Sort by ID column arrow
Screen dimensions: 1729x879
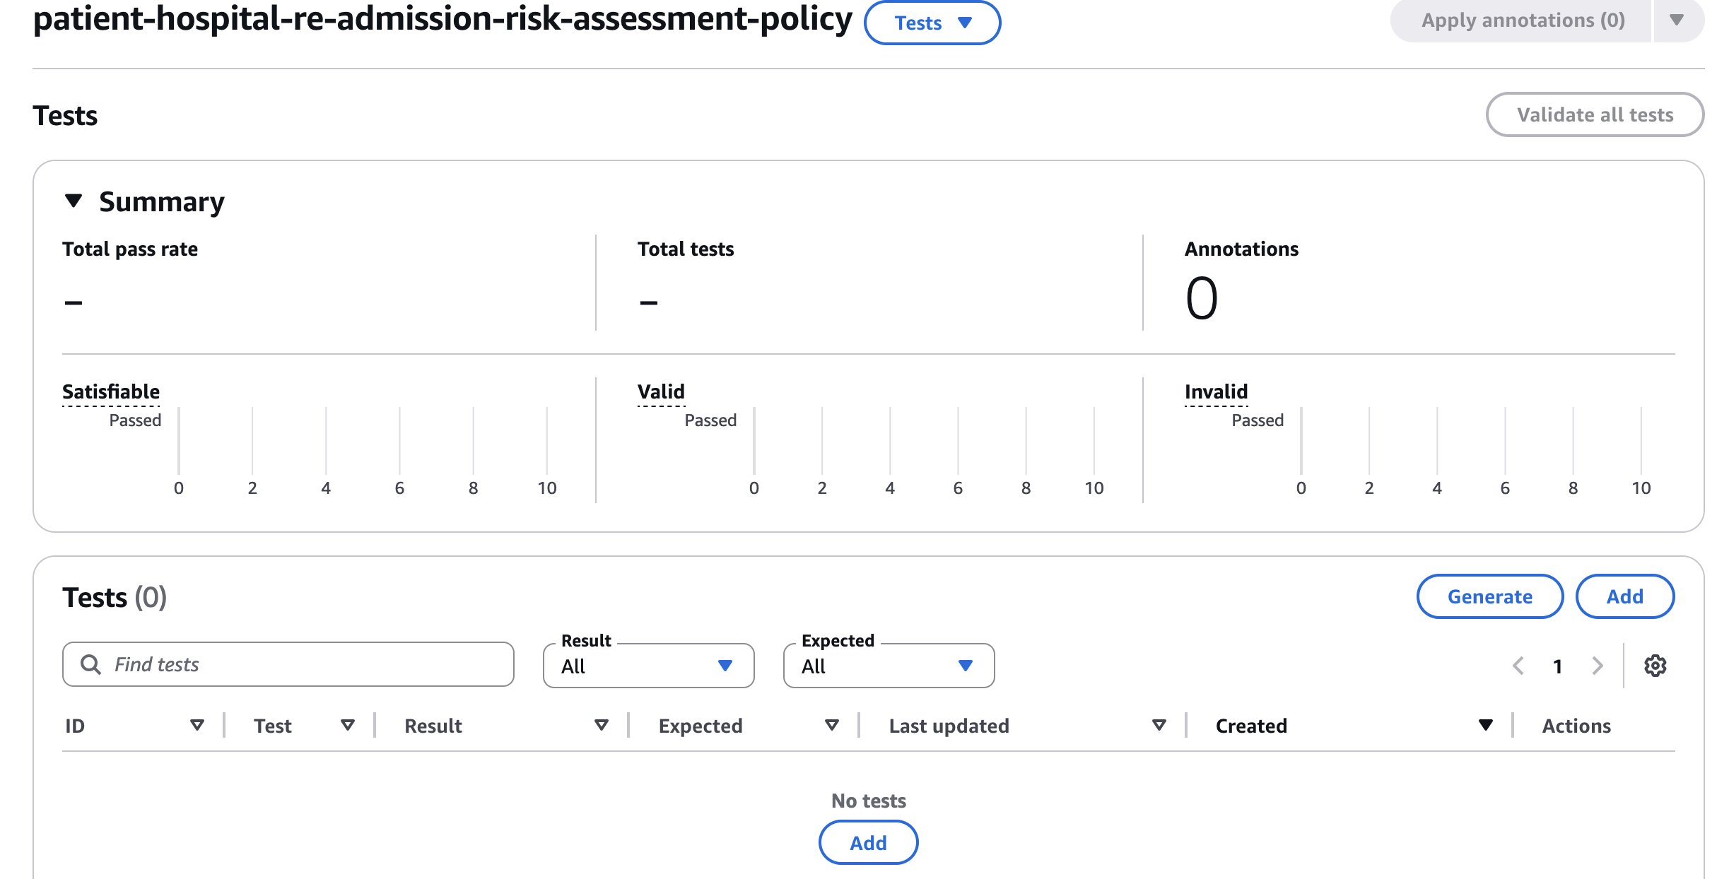[197, 725]
